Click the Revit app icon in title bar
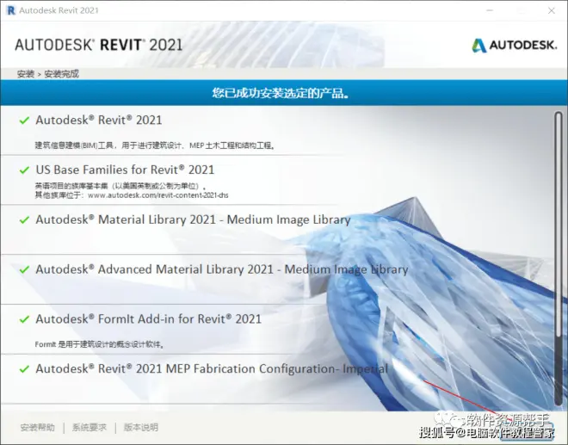Image resolution: width=568 pixels, height=445 pixels. click(11, 10)
